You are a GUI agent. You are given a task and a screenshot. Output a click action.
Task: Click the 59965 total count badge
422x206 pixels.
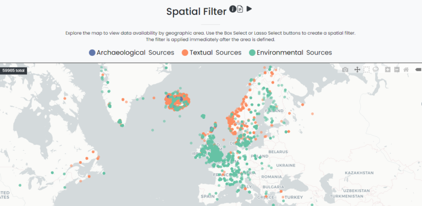coord(14,71)
